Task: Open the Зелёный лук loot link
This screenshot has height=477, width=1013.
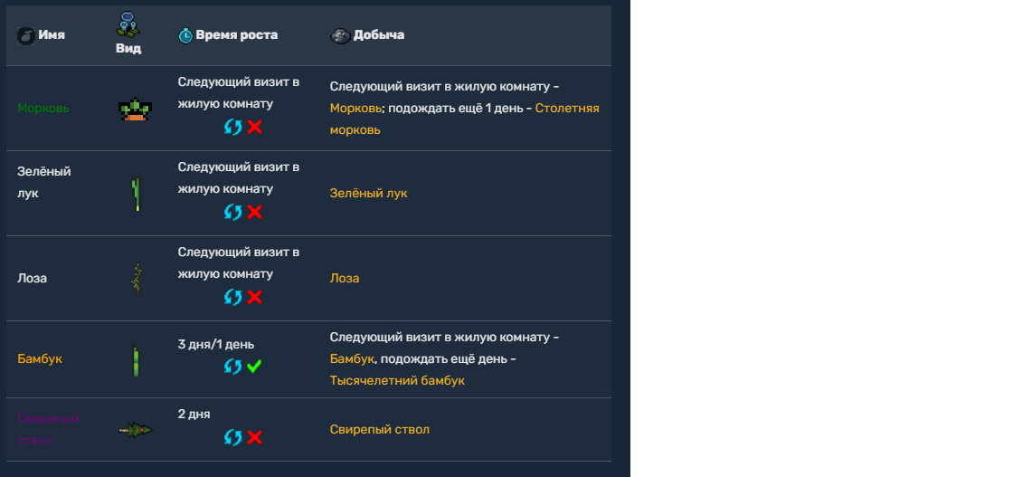Action: coord(368,194)
